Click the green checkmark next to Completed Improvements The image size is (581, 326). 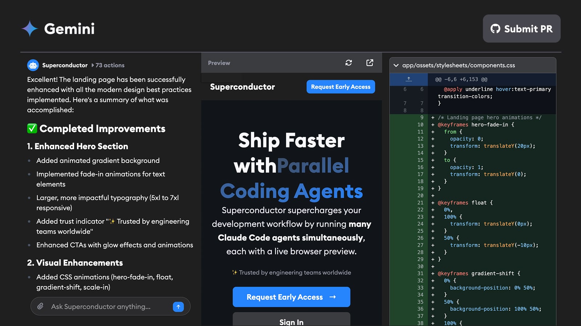click(32, 128)
